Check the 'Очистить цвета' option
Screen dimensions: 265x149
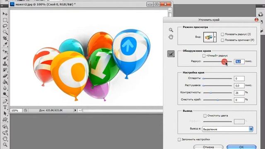pos(205,115)
